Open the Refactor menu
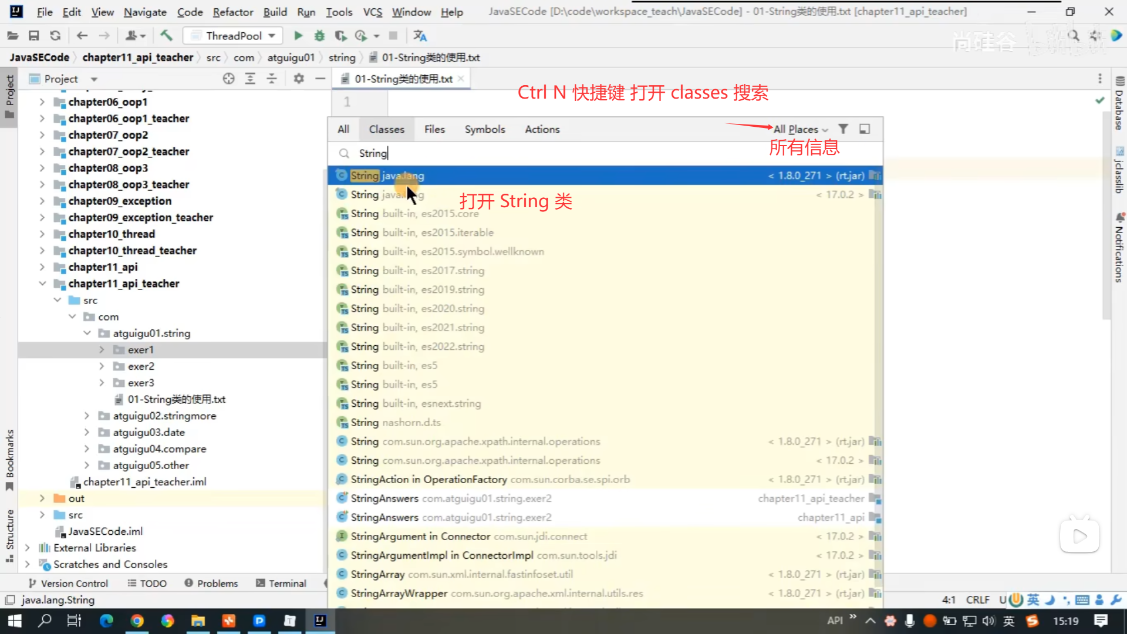 232,12
